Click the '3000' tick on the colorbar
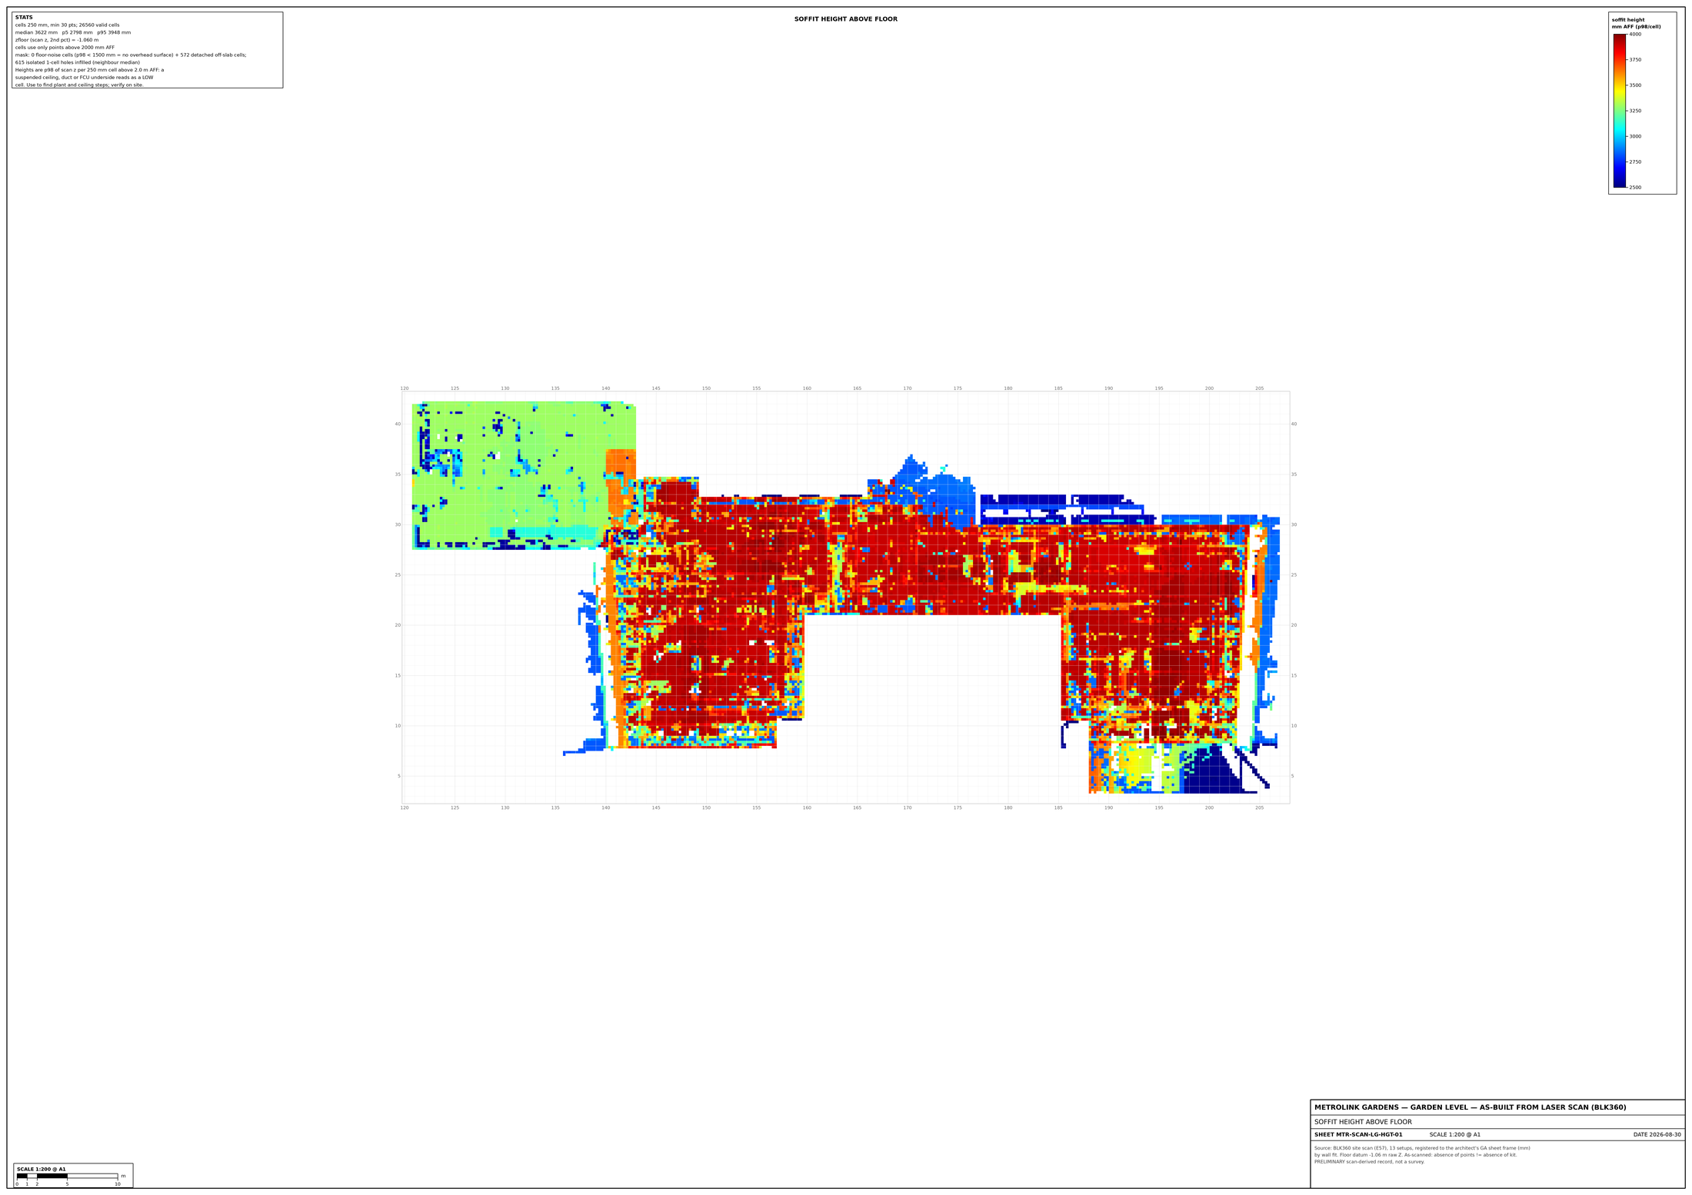Screen dimensions: 1692x1195 pos(1634,137)
